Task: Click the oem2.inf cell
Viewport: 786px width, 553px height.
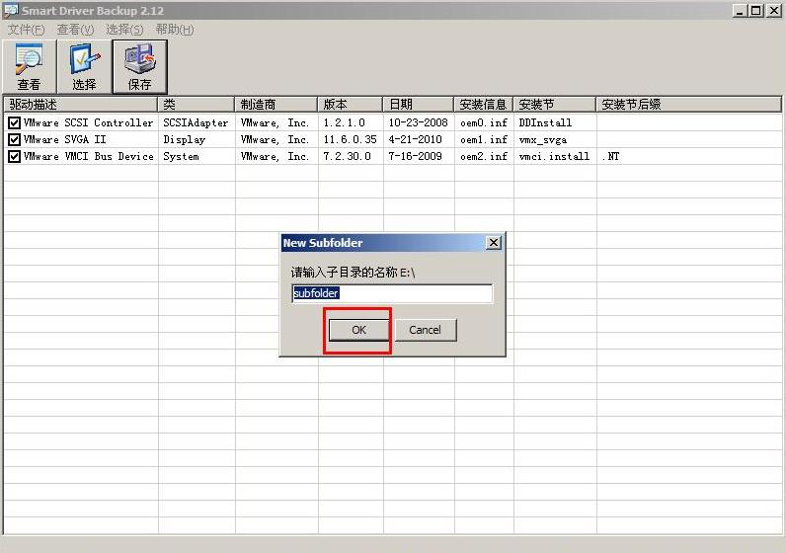Action: [484, 157]
